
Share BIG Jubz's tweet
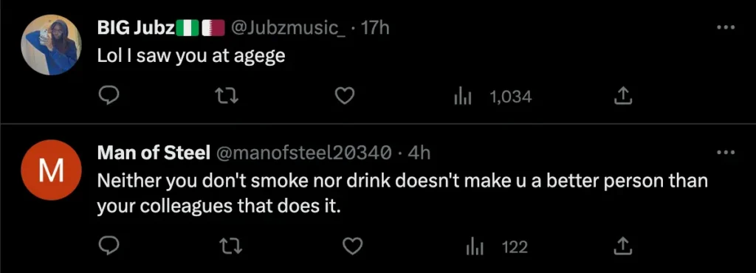coord(623,97)
